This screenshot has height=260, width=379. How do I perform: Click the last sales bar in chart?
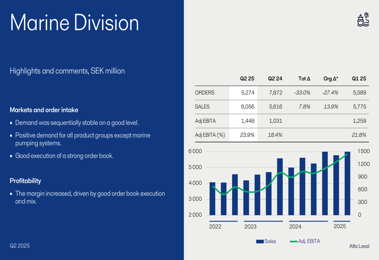point(347,183)
